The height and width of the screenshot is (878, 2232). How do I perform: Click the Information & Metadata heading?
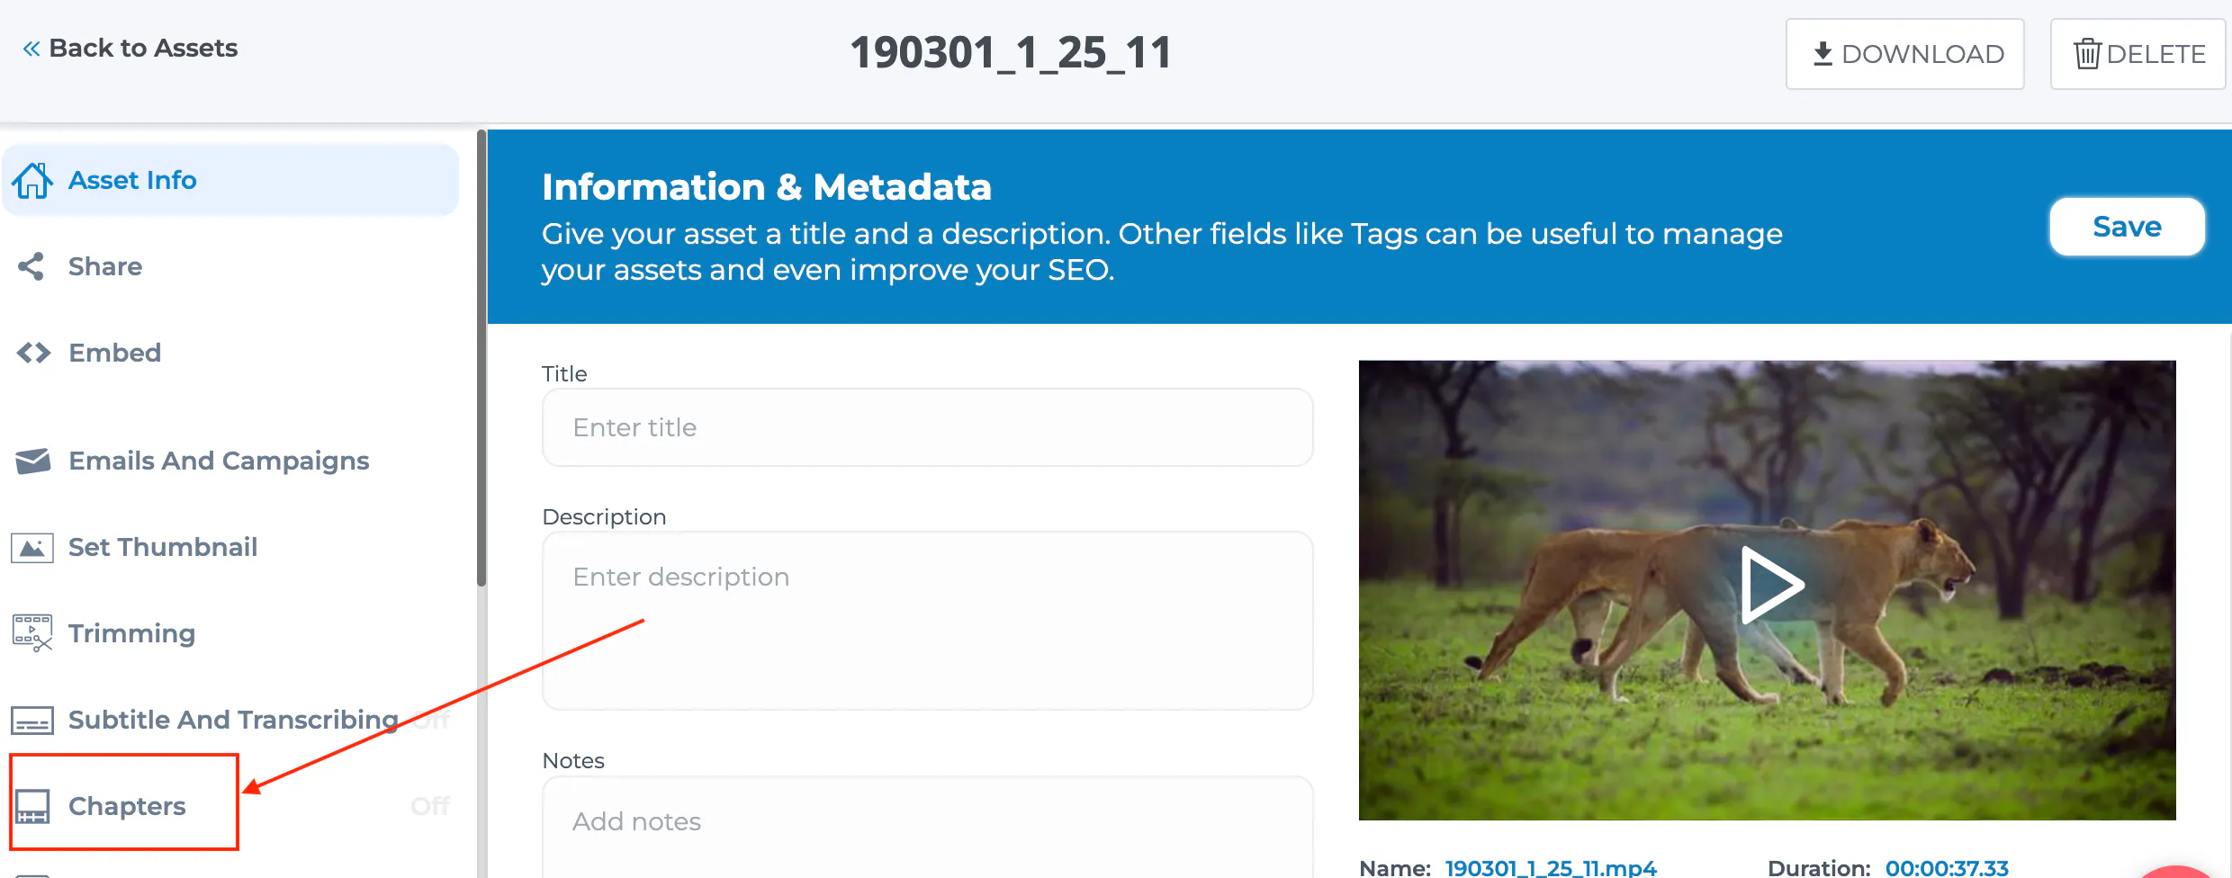767,187
